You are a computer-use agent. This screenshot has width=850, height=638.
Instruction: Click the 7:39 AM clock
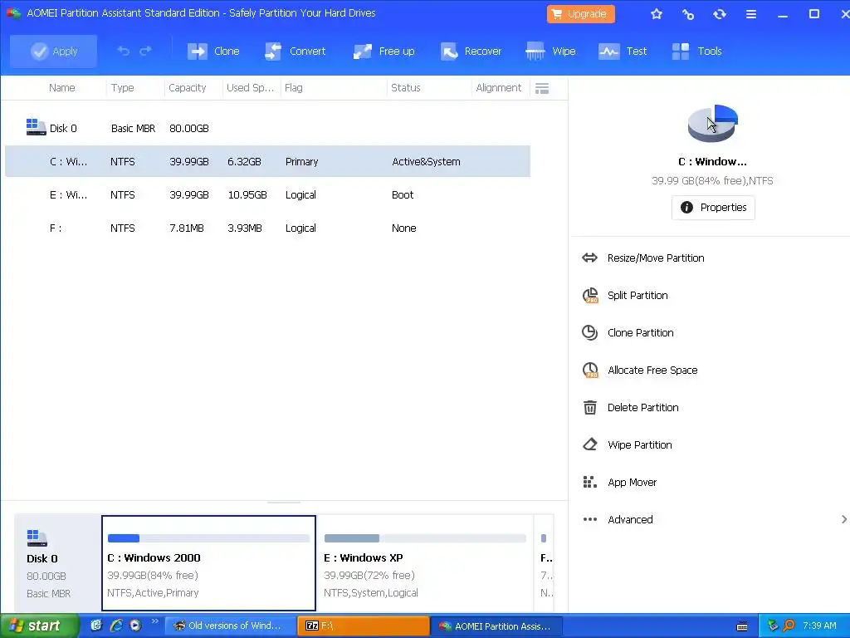click(819, 626)
